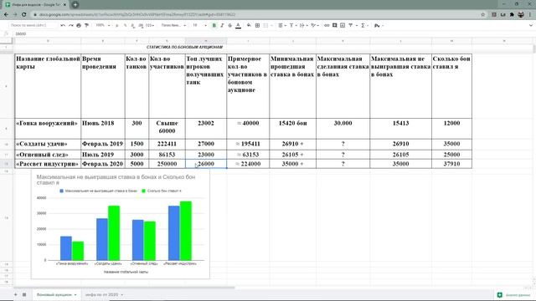Toggle italic formatting
Viewport: 536px width, 301px height.
(x=222, y=25)
